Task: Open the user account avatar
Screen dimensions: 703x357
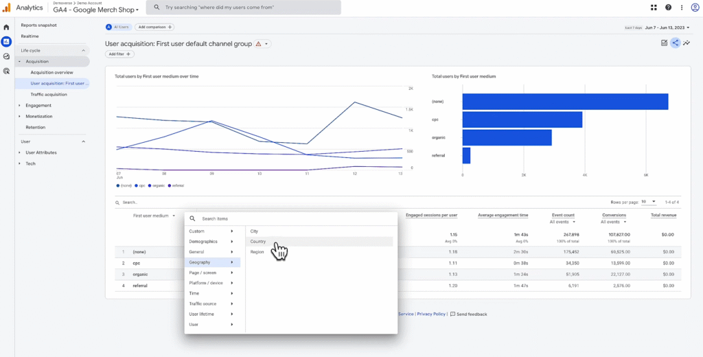Action: tap(695, 8)
